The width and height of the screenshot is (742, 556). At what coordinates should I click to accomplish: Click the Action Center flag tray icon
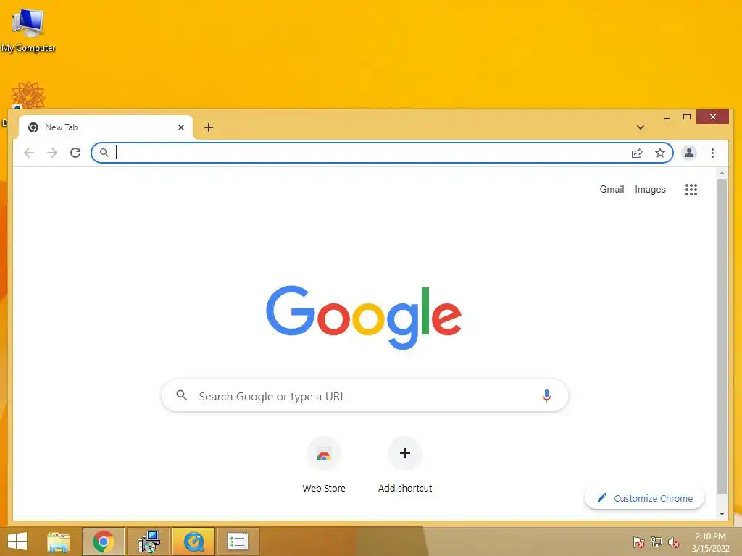click(639, 542)
